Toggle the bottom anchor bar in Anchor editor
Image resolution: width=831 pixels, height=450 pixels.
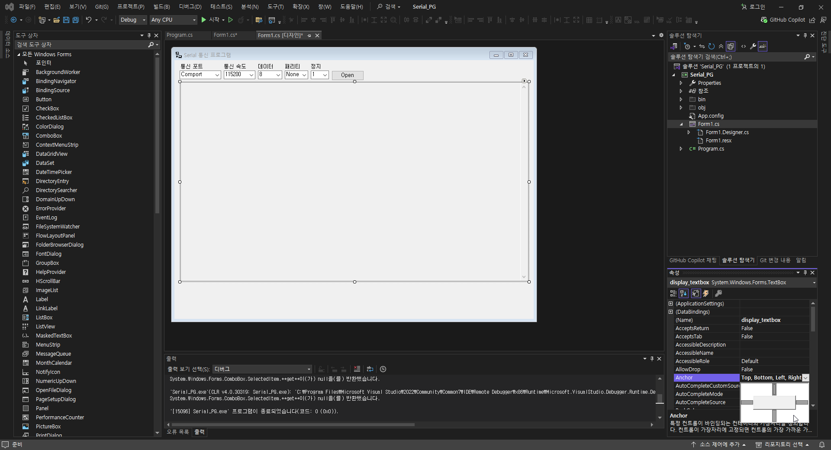(x=774, y=415)
